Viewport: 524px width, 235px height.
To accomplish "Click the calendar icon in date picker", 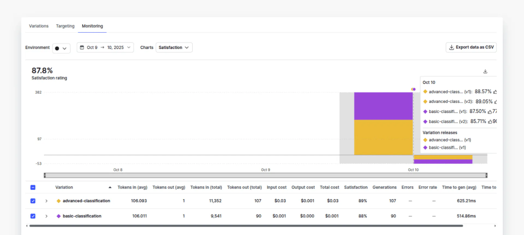I will click(82, 47).
